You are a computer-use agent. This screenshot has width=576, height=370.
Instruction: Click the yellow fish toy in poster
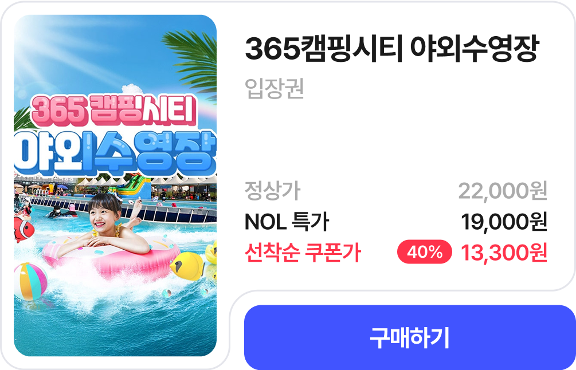(187, 266)
